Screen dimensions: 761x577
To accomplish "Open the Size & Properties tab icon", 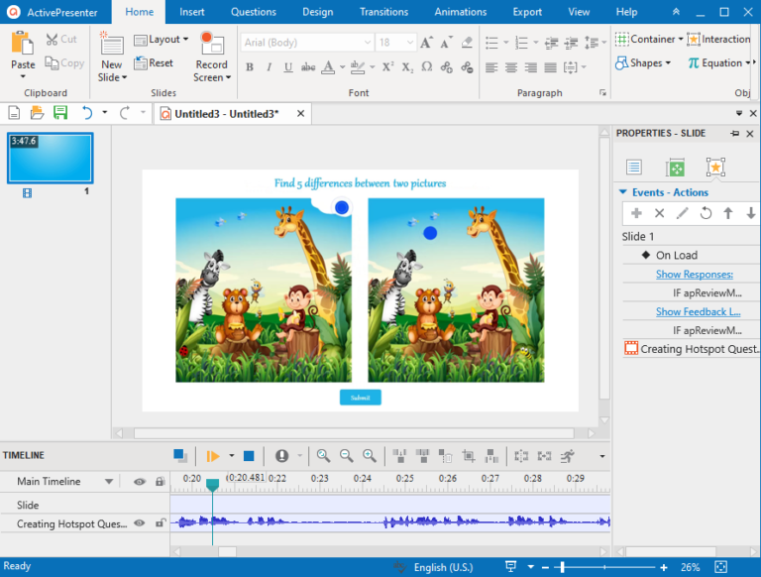I will (675, 168).
